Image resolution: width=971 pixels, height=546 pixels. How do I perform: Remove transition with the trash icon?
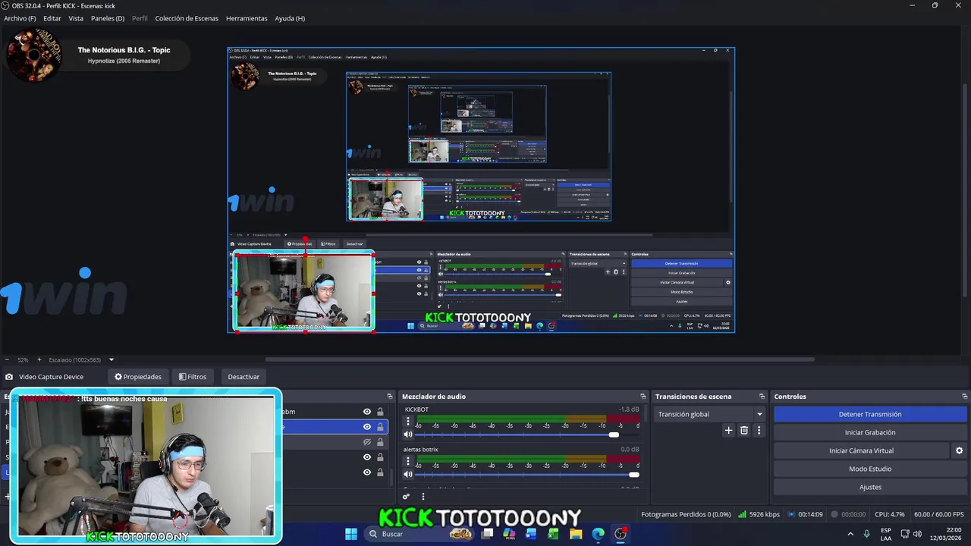pos(744,430)
